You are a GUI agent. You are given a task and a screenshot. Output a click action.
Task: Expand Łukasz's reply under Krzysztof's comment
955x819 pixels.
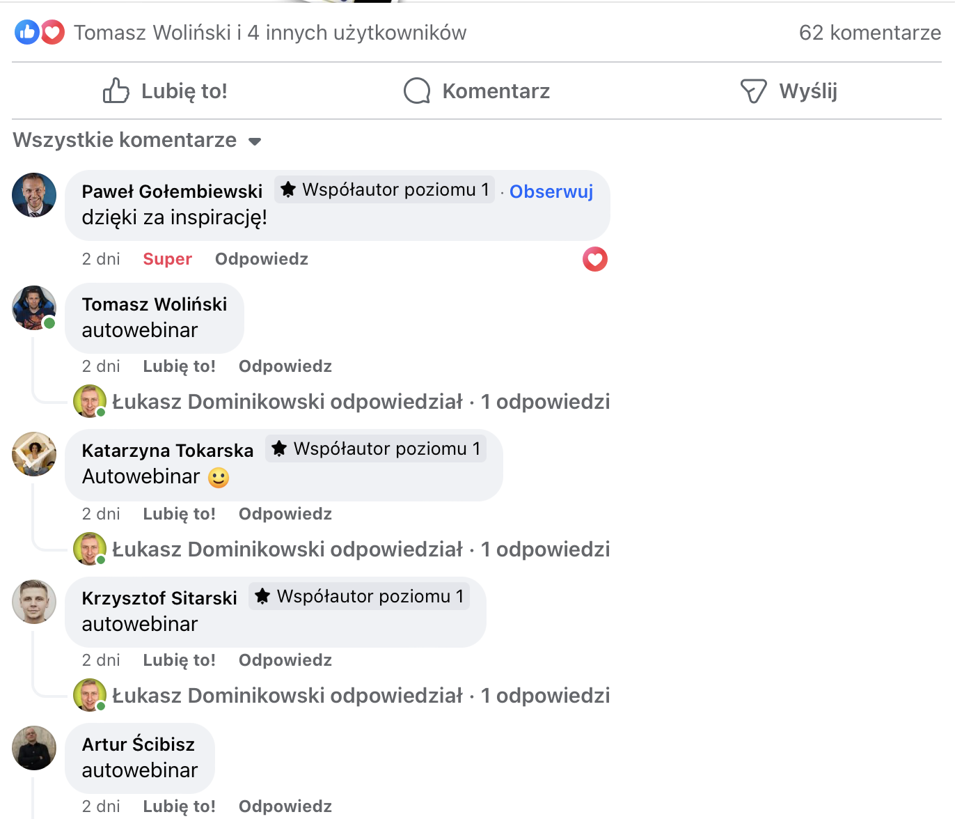(x=361, y=696)
